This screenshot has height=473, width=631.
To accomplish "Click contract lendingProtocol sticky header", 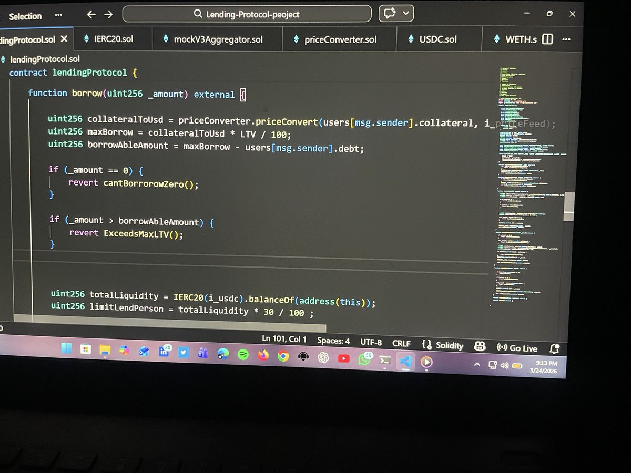I will (x=73, y=73).
